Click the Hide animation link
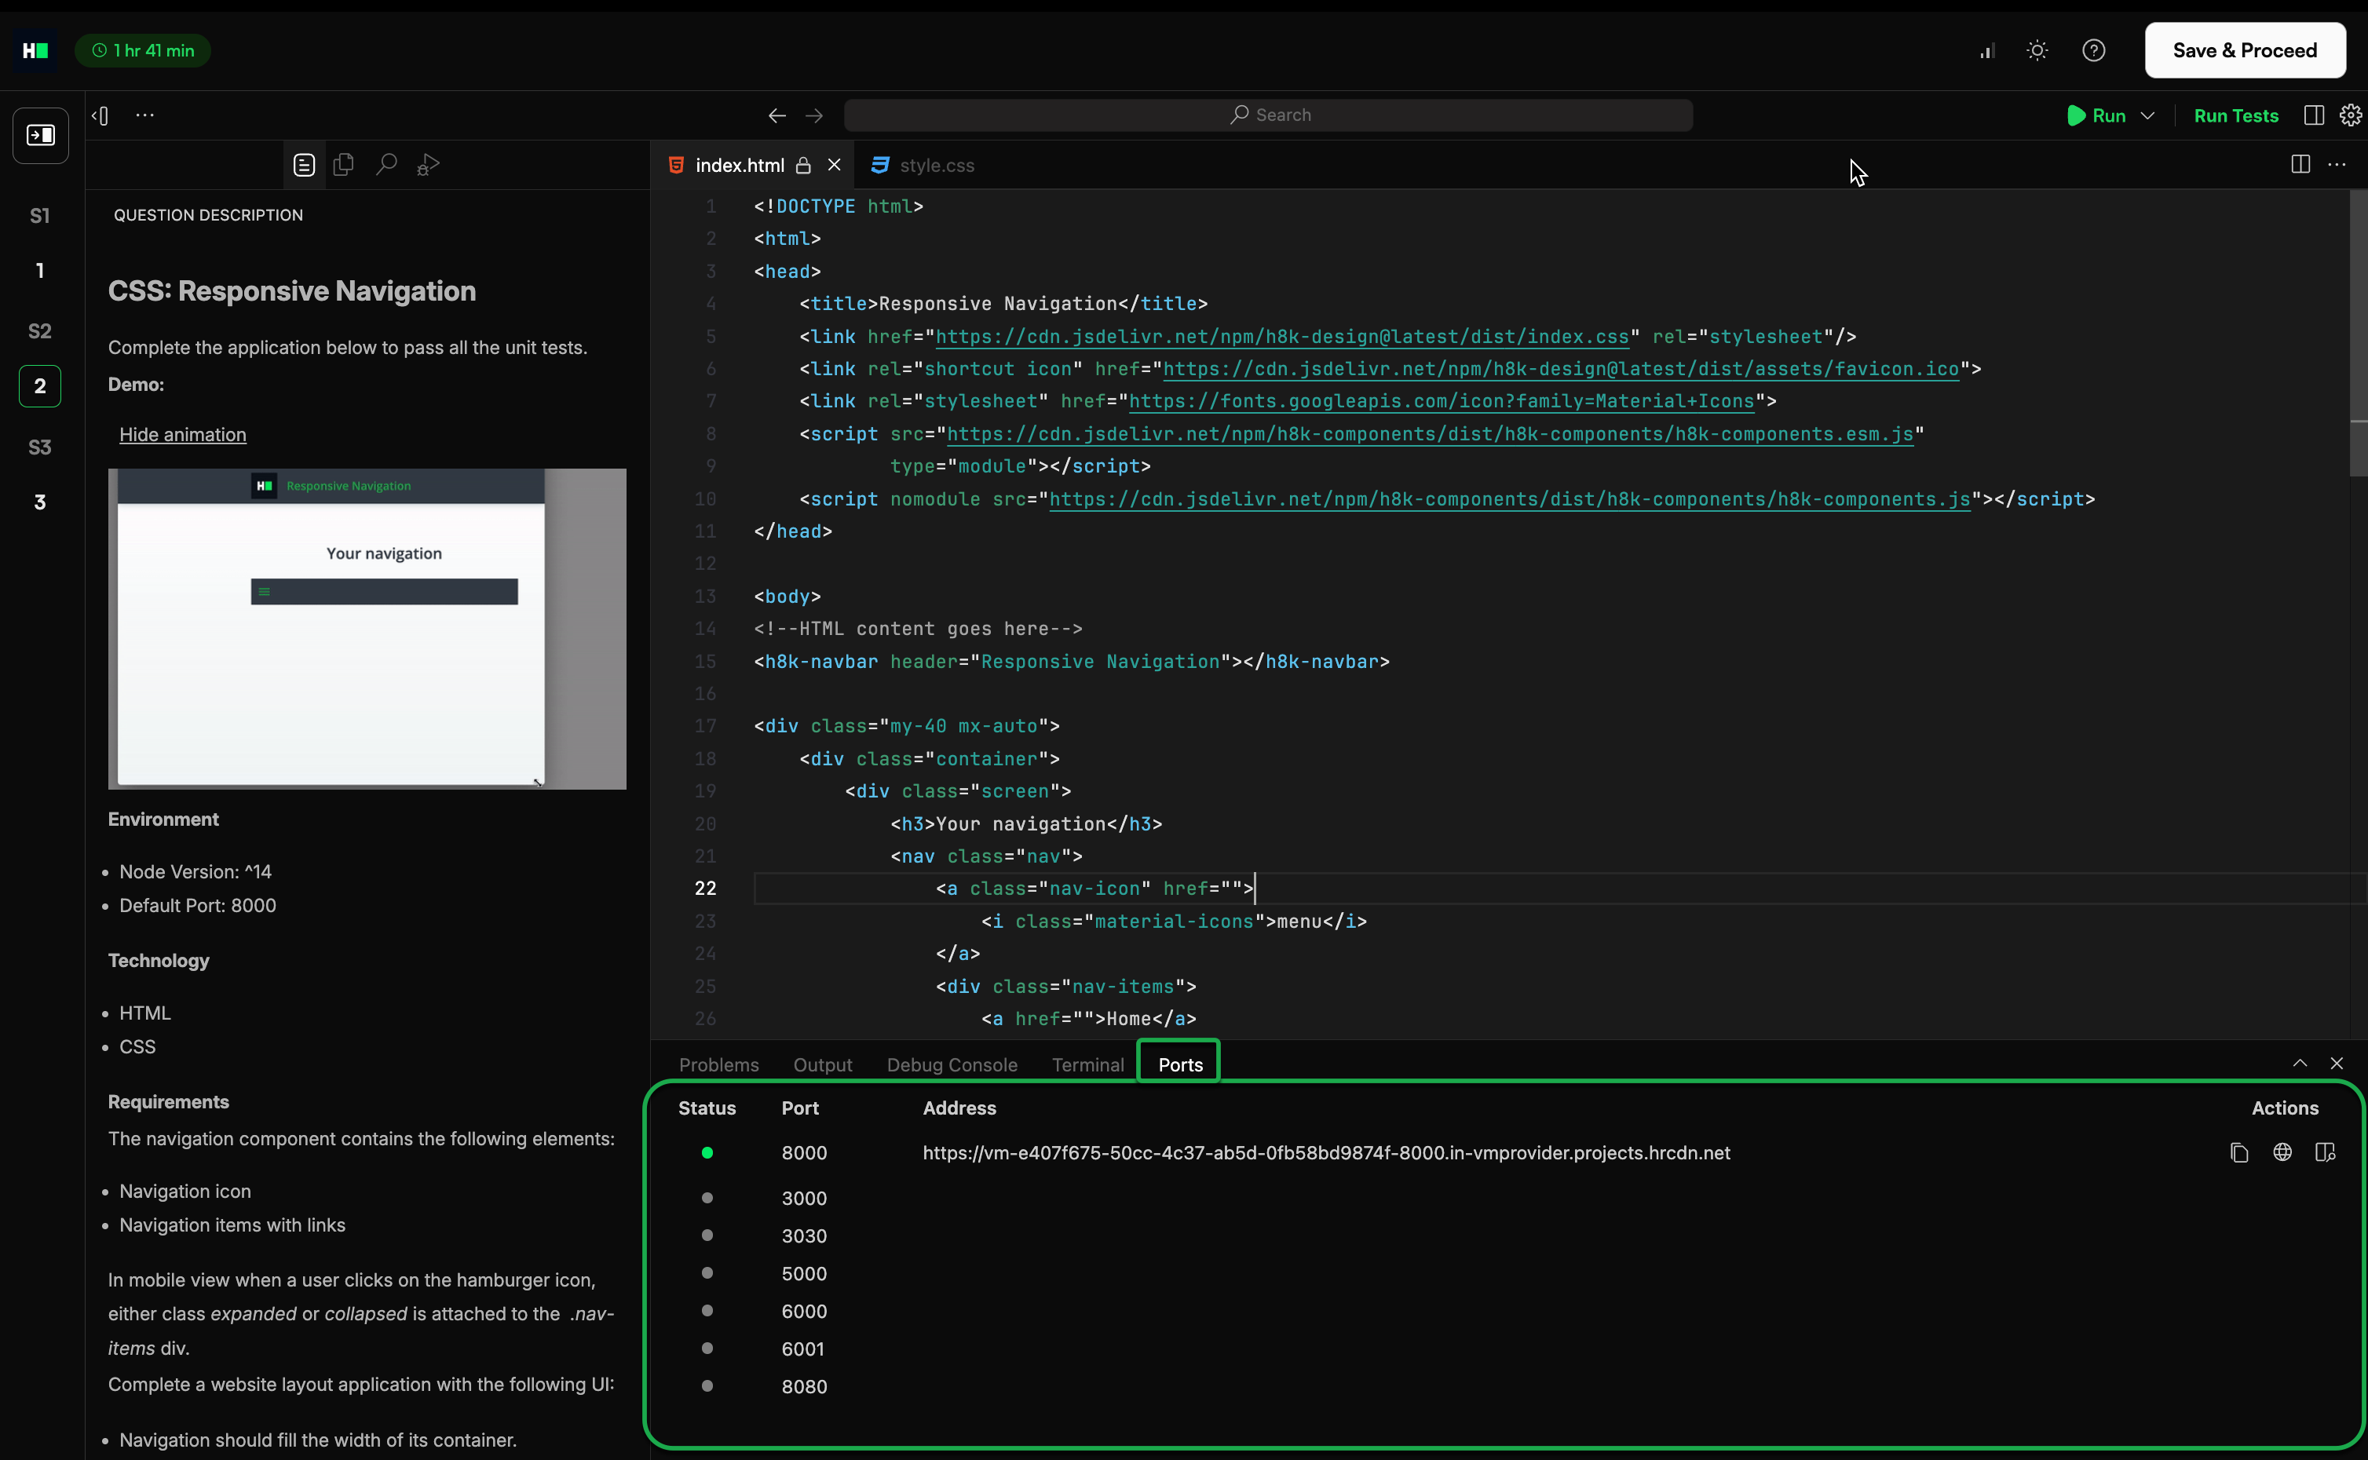 click(x=182, y=435)
